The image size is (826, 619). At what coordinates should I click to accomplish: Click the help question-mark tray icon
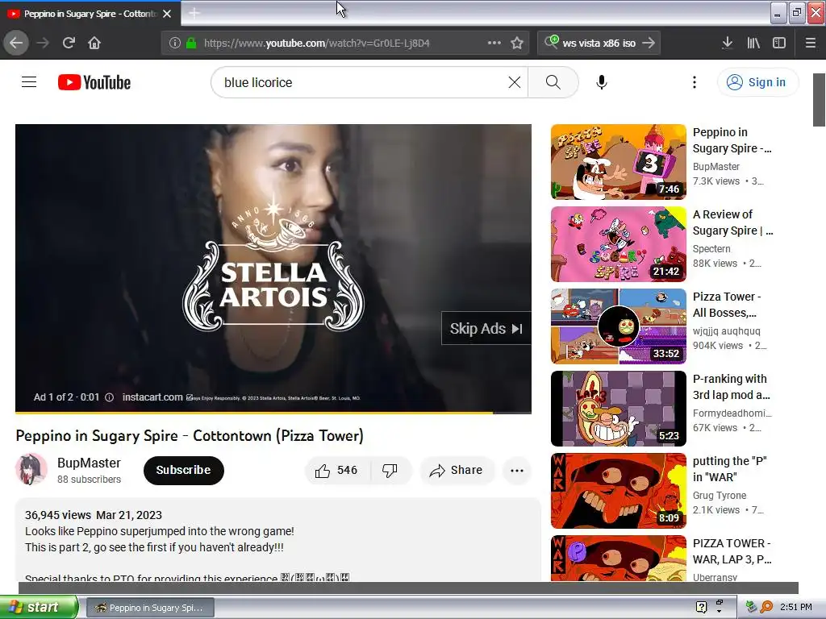(x=701, y=607)
